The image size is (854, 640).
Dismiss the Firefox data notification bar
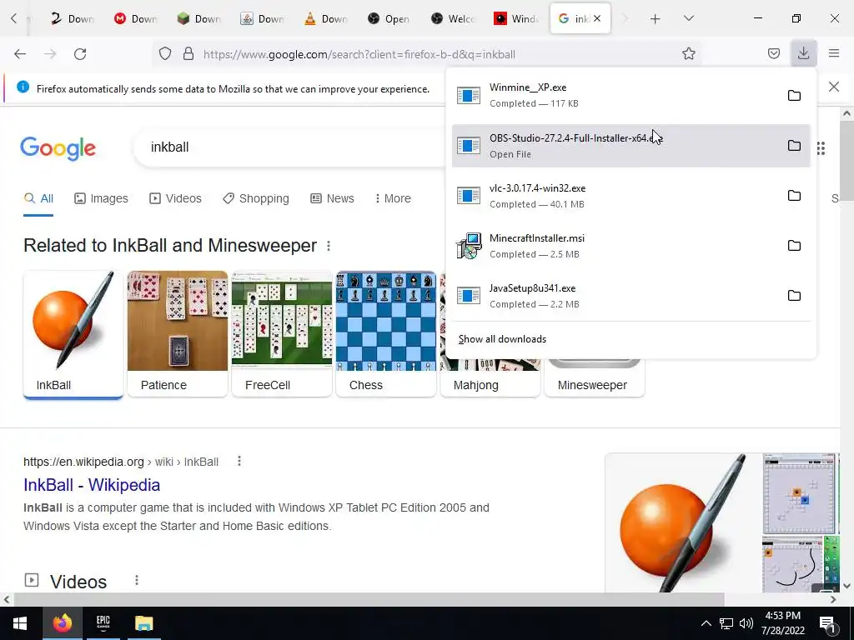pyautogui.click(x=833, y=87)
